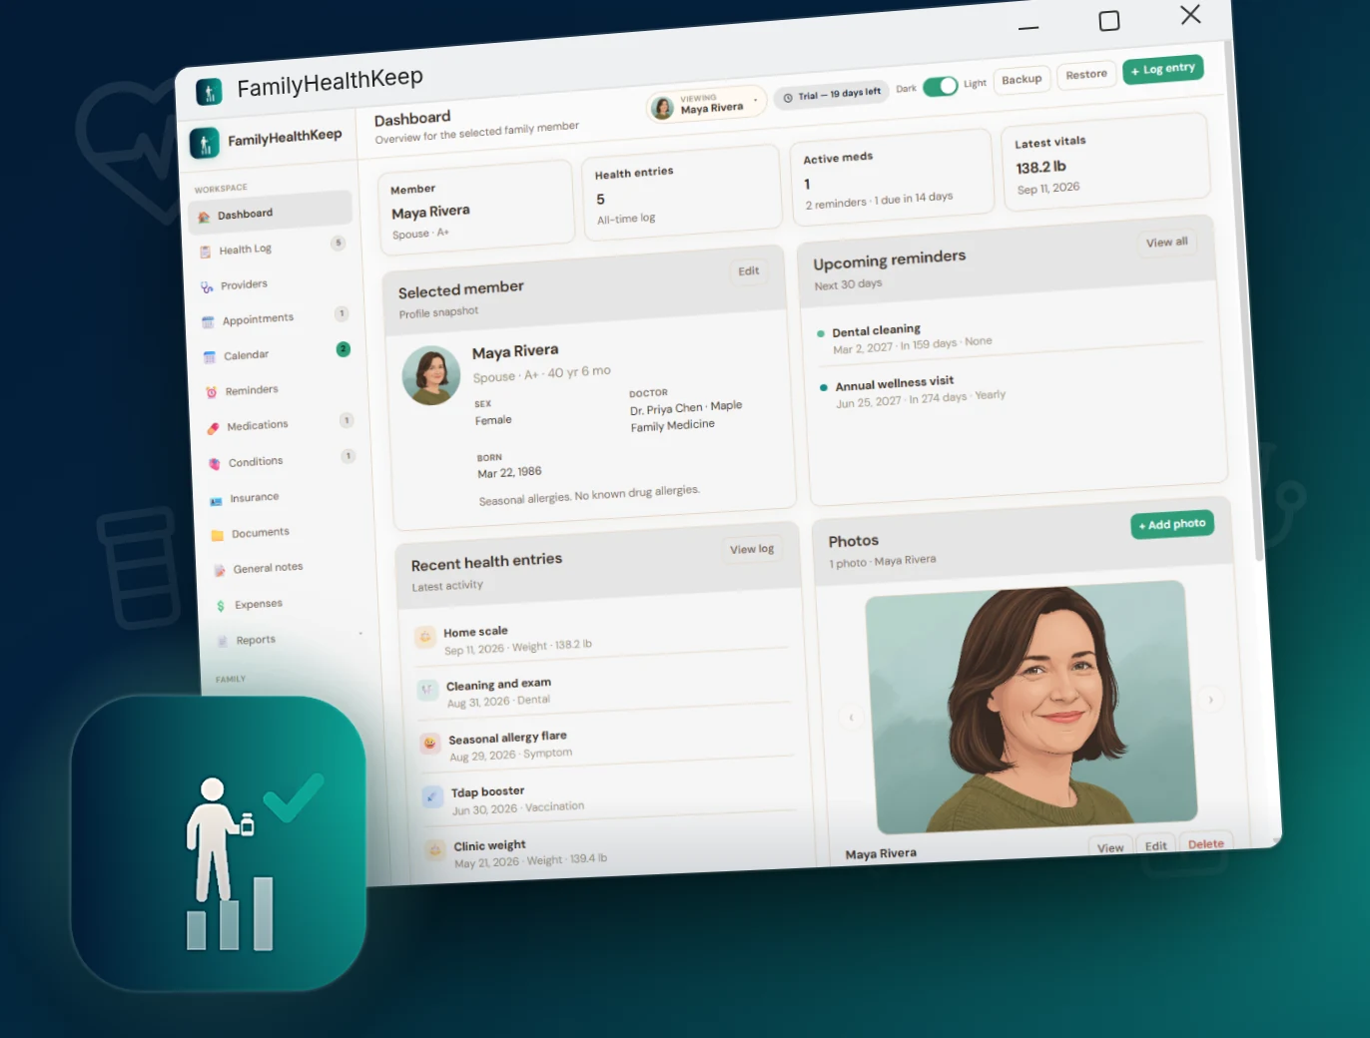Click the app icon in the title bar
1370x1038 pixels.
pos(209,93)
